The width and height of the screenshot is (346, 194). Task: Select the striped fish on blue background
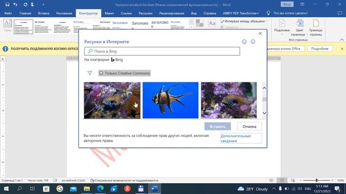[170, 100]
